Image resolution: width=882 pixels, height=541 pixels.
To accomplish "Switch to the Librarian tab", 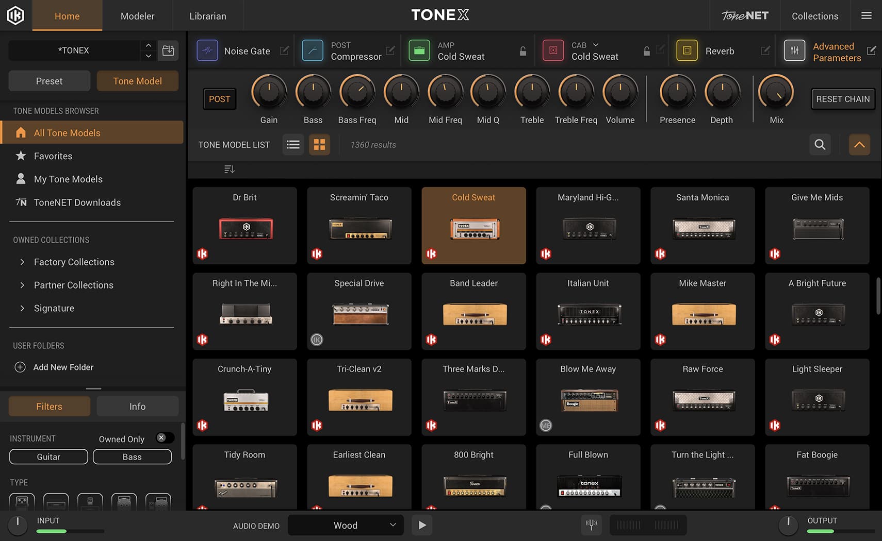I will tap(207, 15).
